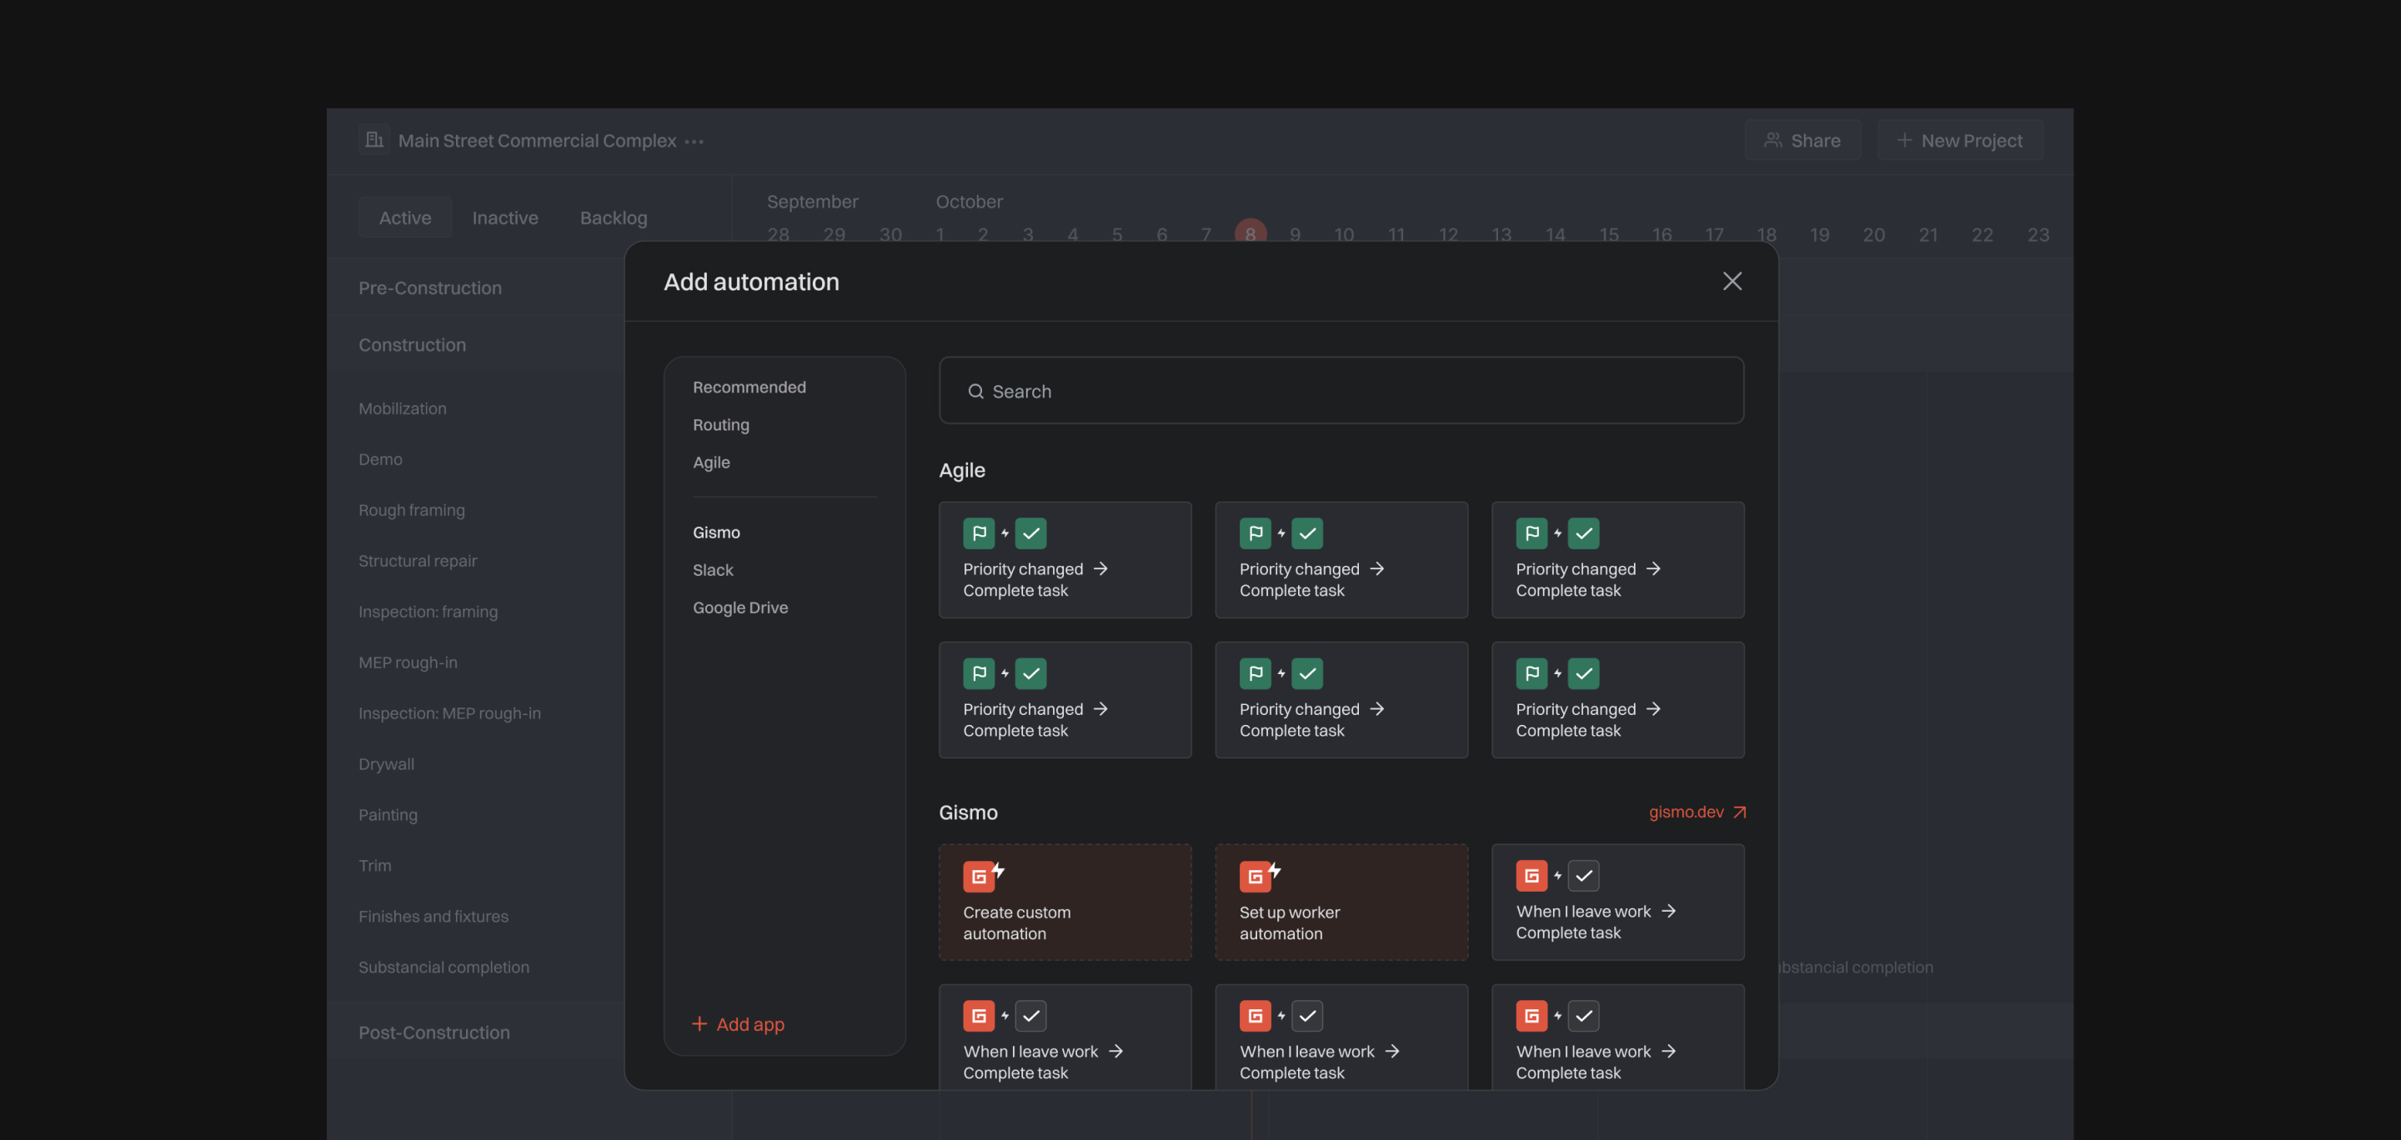2401x1140 pixels.
Task: Click the building icon beside the project title
Action: (373, 140)
